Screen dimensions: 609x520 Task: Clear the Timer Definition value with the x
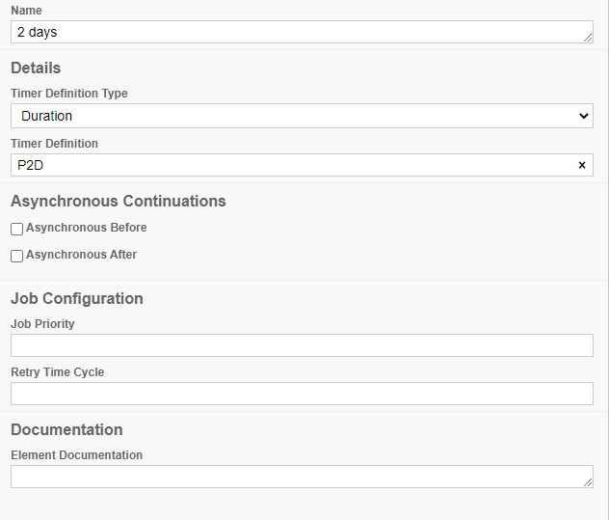coord(581,165)
